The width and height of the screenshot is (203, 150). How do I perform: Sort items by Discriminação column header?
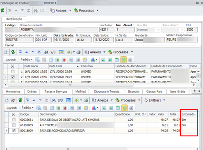pyautogui.click(x=76, y=114)
